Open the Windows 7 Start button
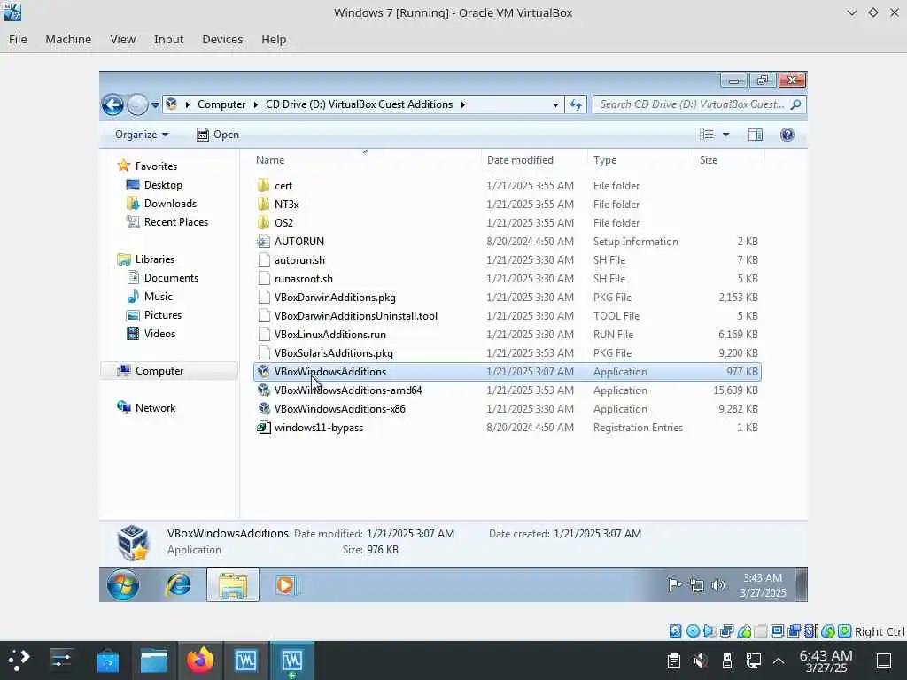Viewport: 907px width, 680px height. 122,585
